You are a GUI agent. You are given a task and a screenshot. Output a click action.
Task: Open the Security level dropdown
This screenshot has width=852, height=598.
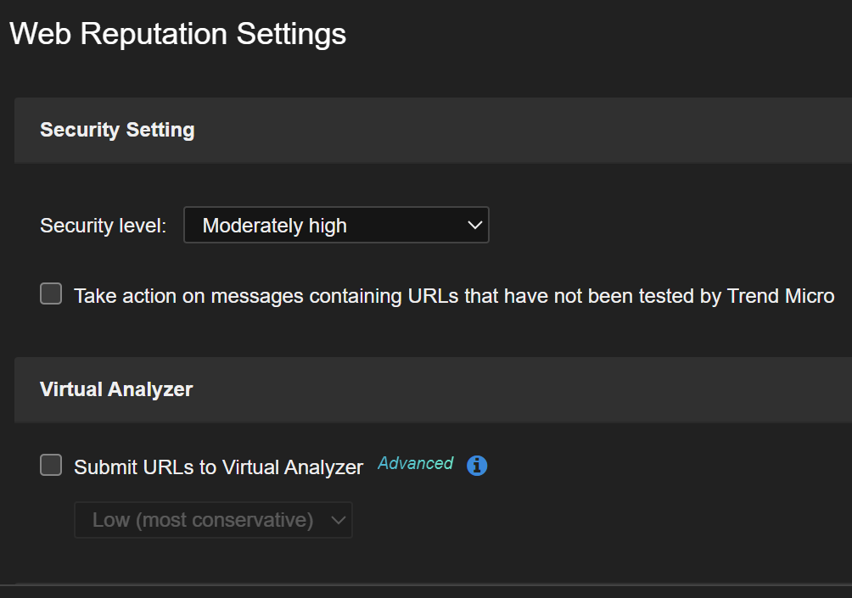[x=336, y=226]
